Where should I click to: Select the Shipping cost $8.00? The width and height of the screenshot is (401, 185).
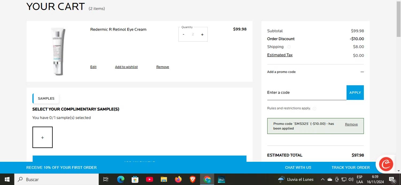pos(358,47)
